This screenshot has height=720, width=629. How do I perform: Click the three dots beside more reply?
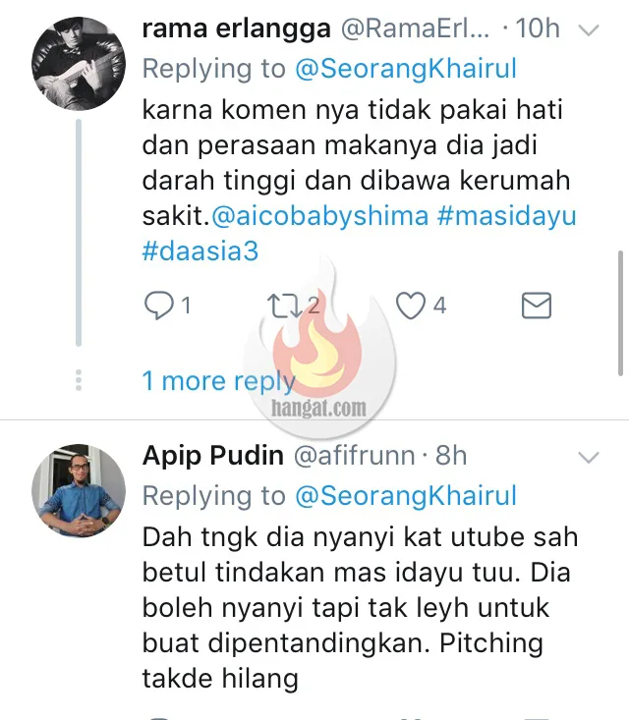[x=79, y=380]
